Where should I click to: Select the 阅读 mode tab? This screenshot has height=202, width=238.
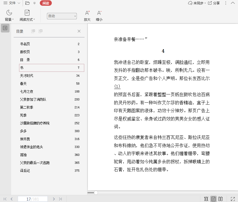click(x=46, y=3)
